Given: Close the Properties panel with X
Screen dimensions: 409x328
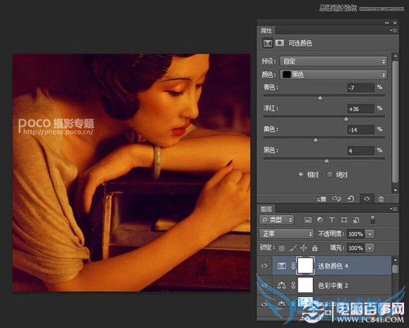Looking at the screenshot, I should pyautogui.click(x=395, y=23).
